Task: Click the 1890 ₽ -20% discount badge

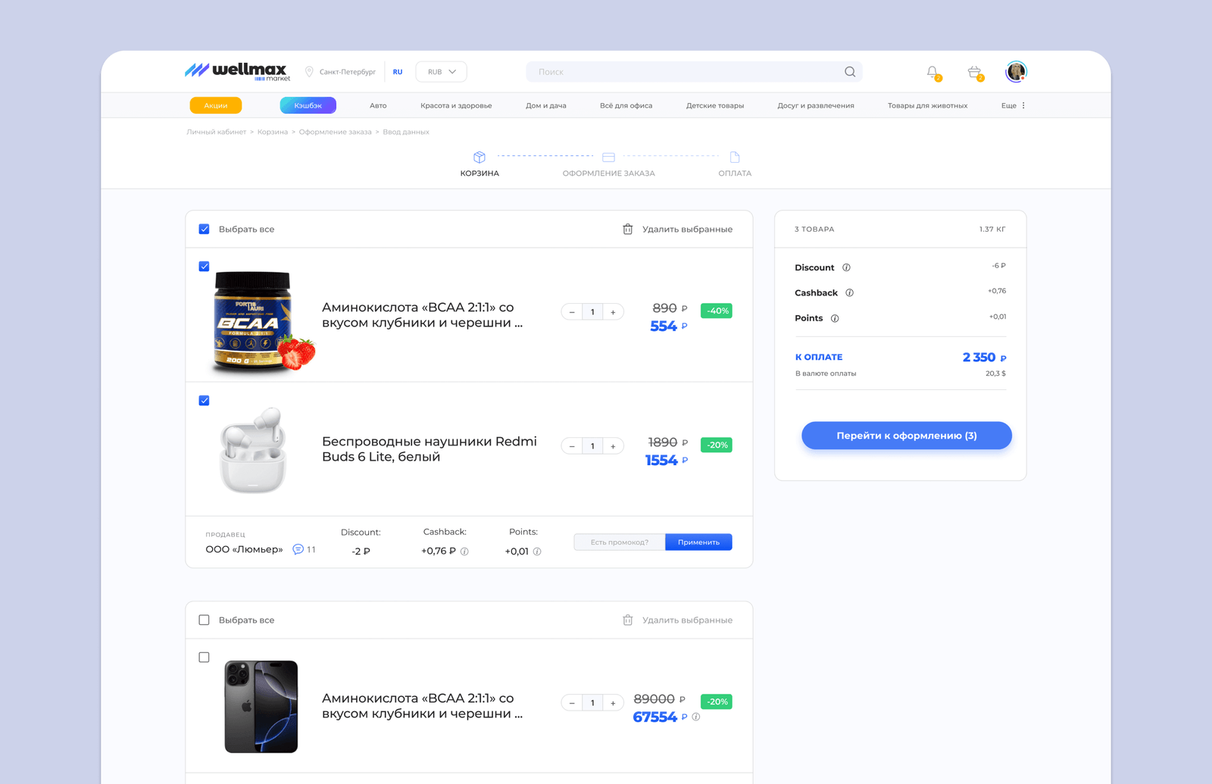Action: coord(717,445)
